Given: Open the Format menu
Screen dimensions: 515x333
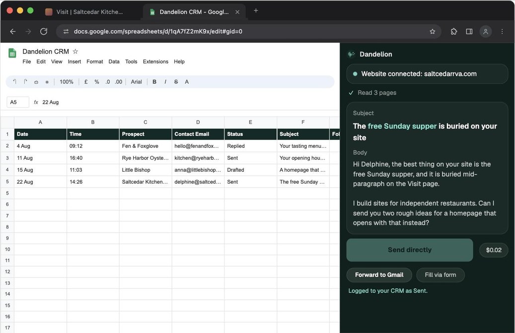Looking at the screenshot, I should click(94, 62).
